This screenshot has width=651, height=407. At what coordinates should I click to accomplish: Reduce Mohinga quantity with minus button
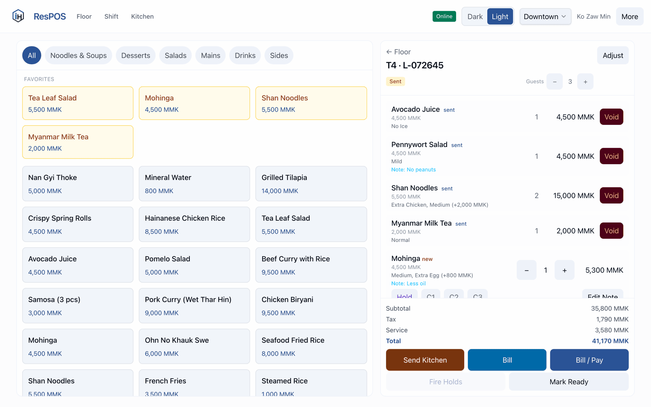pyautogui.click(x=527, y=270)
